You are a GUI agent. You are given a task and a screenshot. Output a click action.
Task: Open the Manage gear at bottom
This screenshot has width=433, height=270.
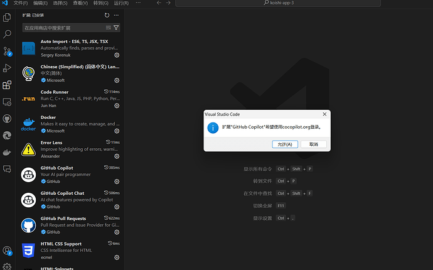pyautogui.click(x=7, y=267)
